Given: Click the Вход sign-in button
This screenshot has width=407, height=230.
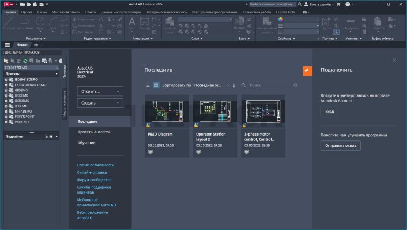Looking at the screenshot, I should 329,112.
